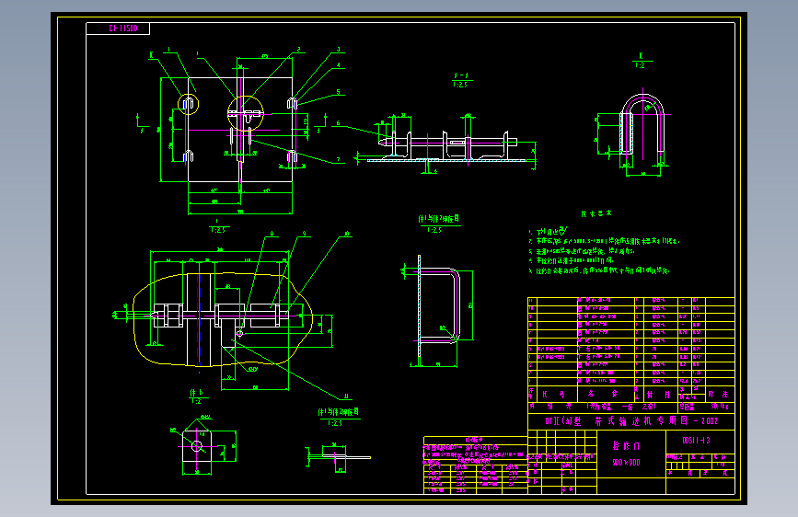Click the K 1:2 scale label above hook detail
Viewport: 798px width, 517px height.
[x=641, y=61]
